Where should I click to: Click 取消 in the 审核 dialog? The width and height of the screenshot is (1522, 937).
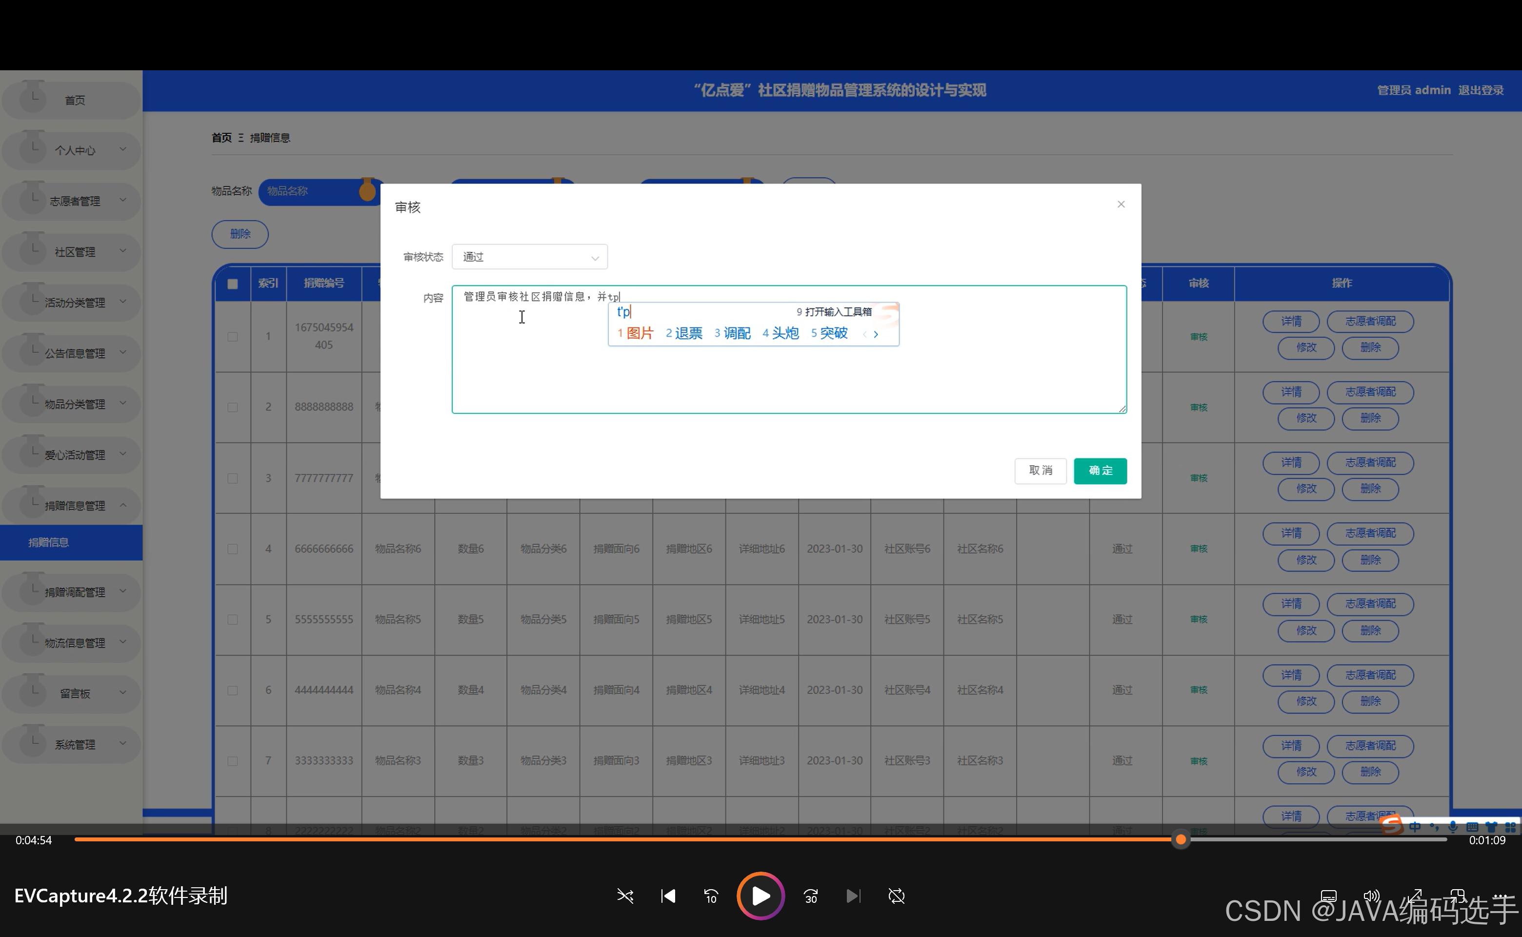1041,471
